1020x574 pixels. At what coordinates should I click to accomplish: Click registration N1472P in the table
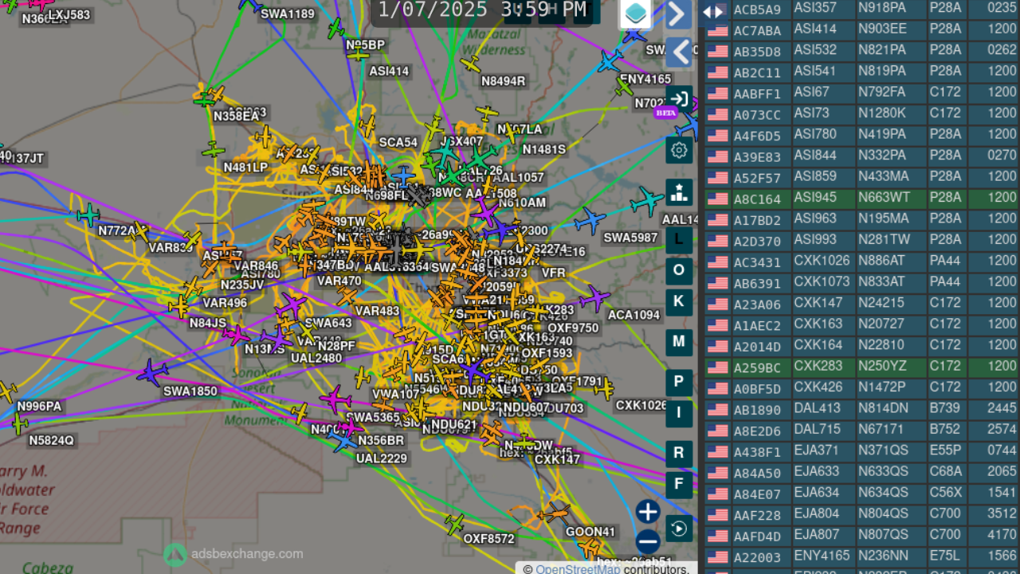click(882, 387)
